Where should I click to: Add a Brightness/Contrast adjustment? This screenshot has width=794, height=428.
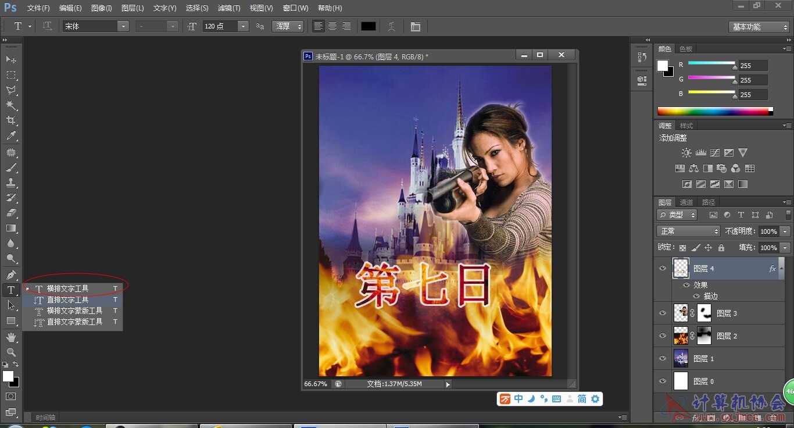pos(686,152)
